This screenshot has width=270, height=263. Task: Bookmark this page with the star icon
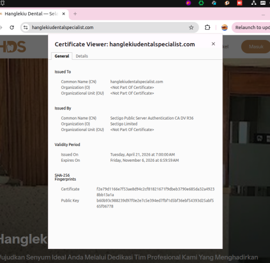coord(191,27)
